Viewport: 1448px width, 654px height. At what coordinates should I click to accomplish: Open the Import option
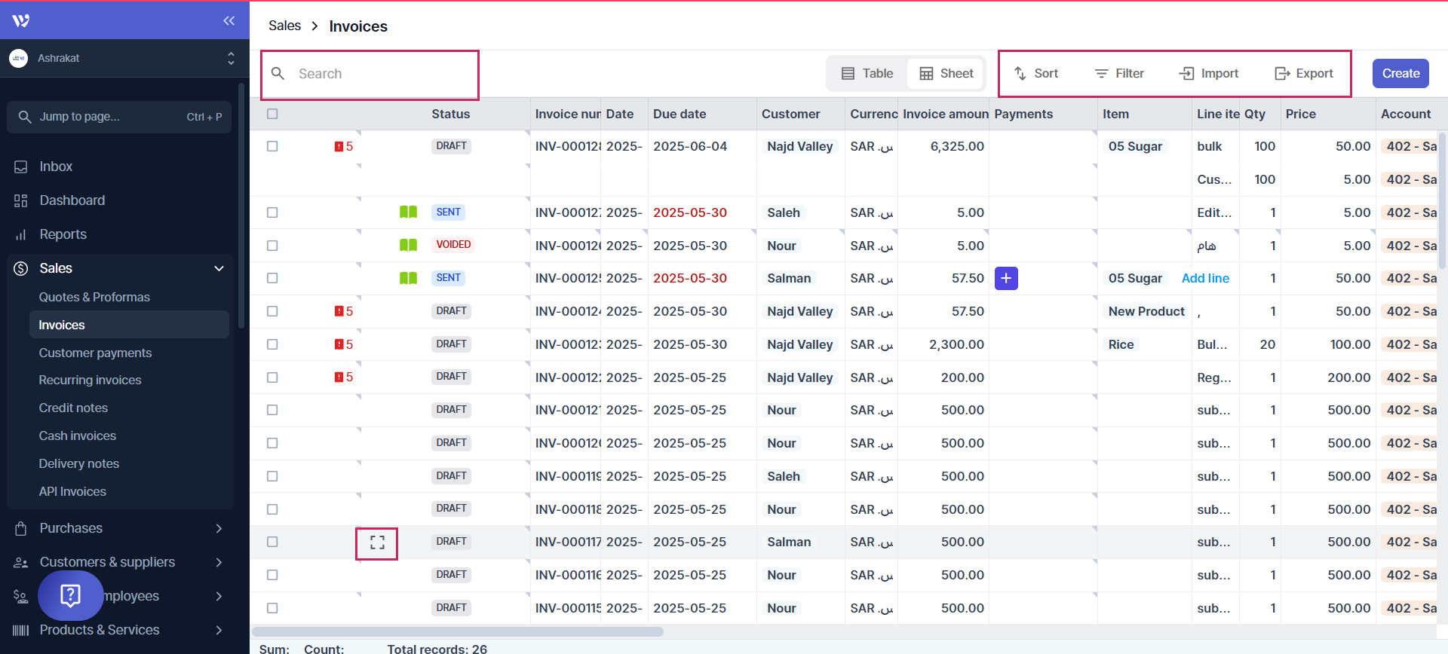pyautogui.click(x=1209, y=73)
